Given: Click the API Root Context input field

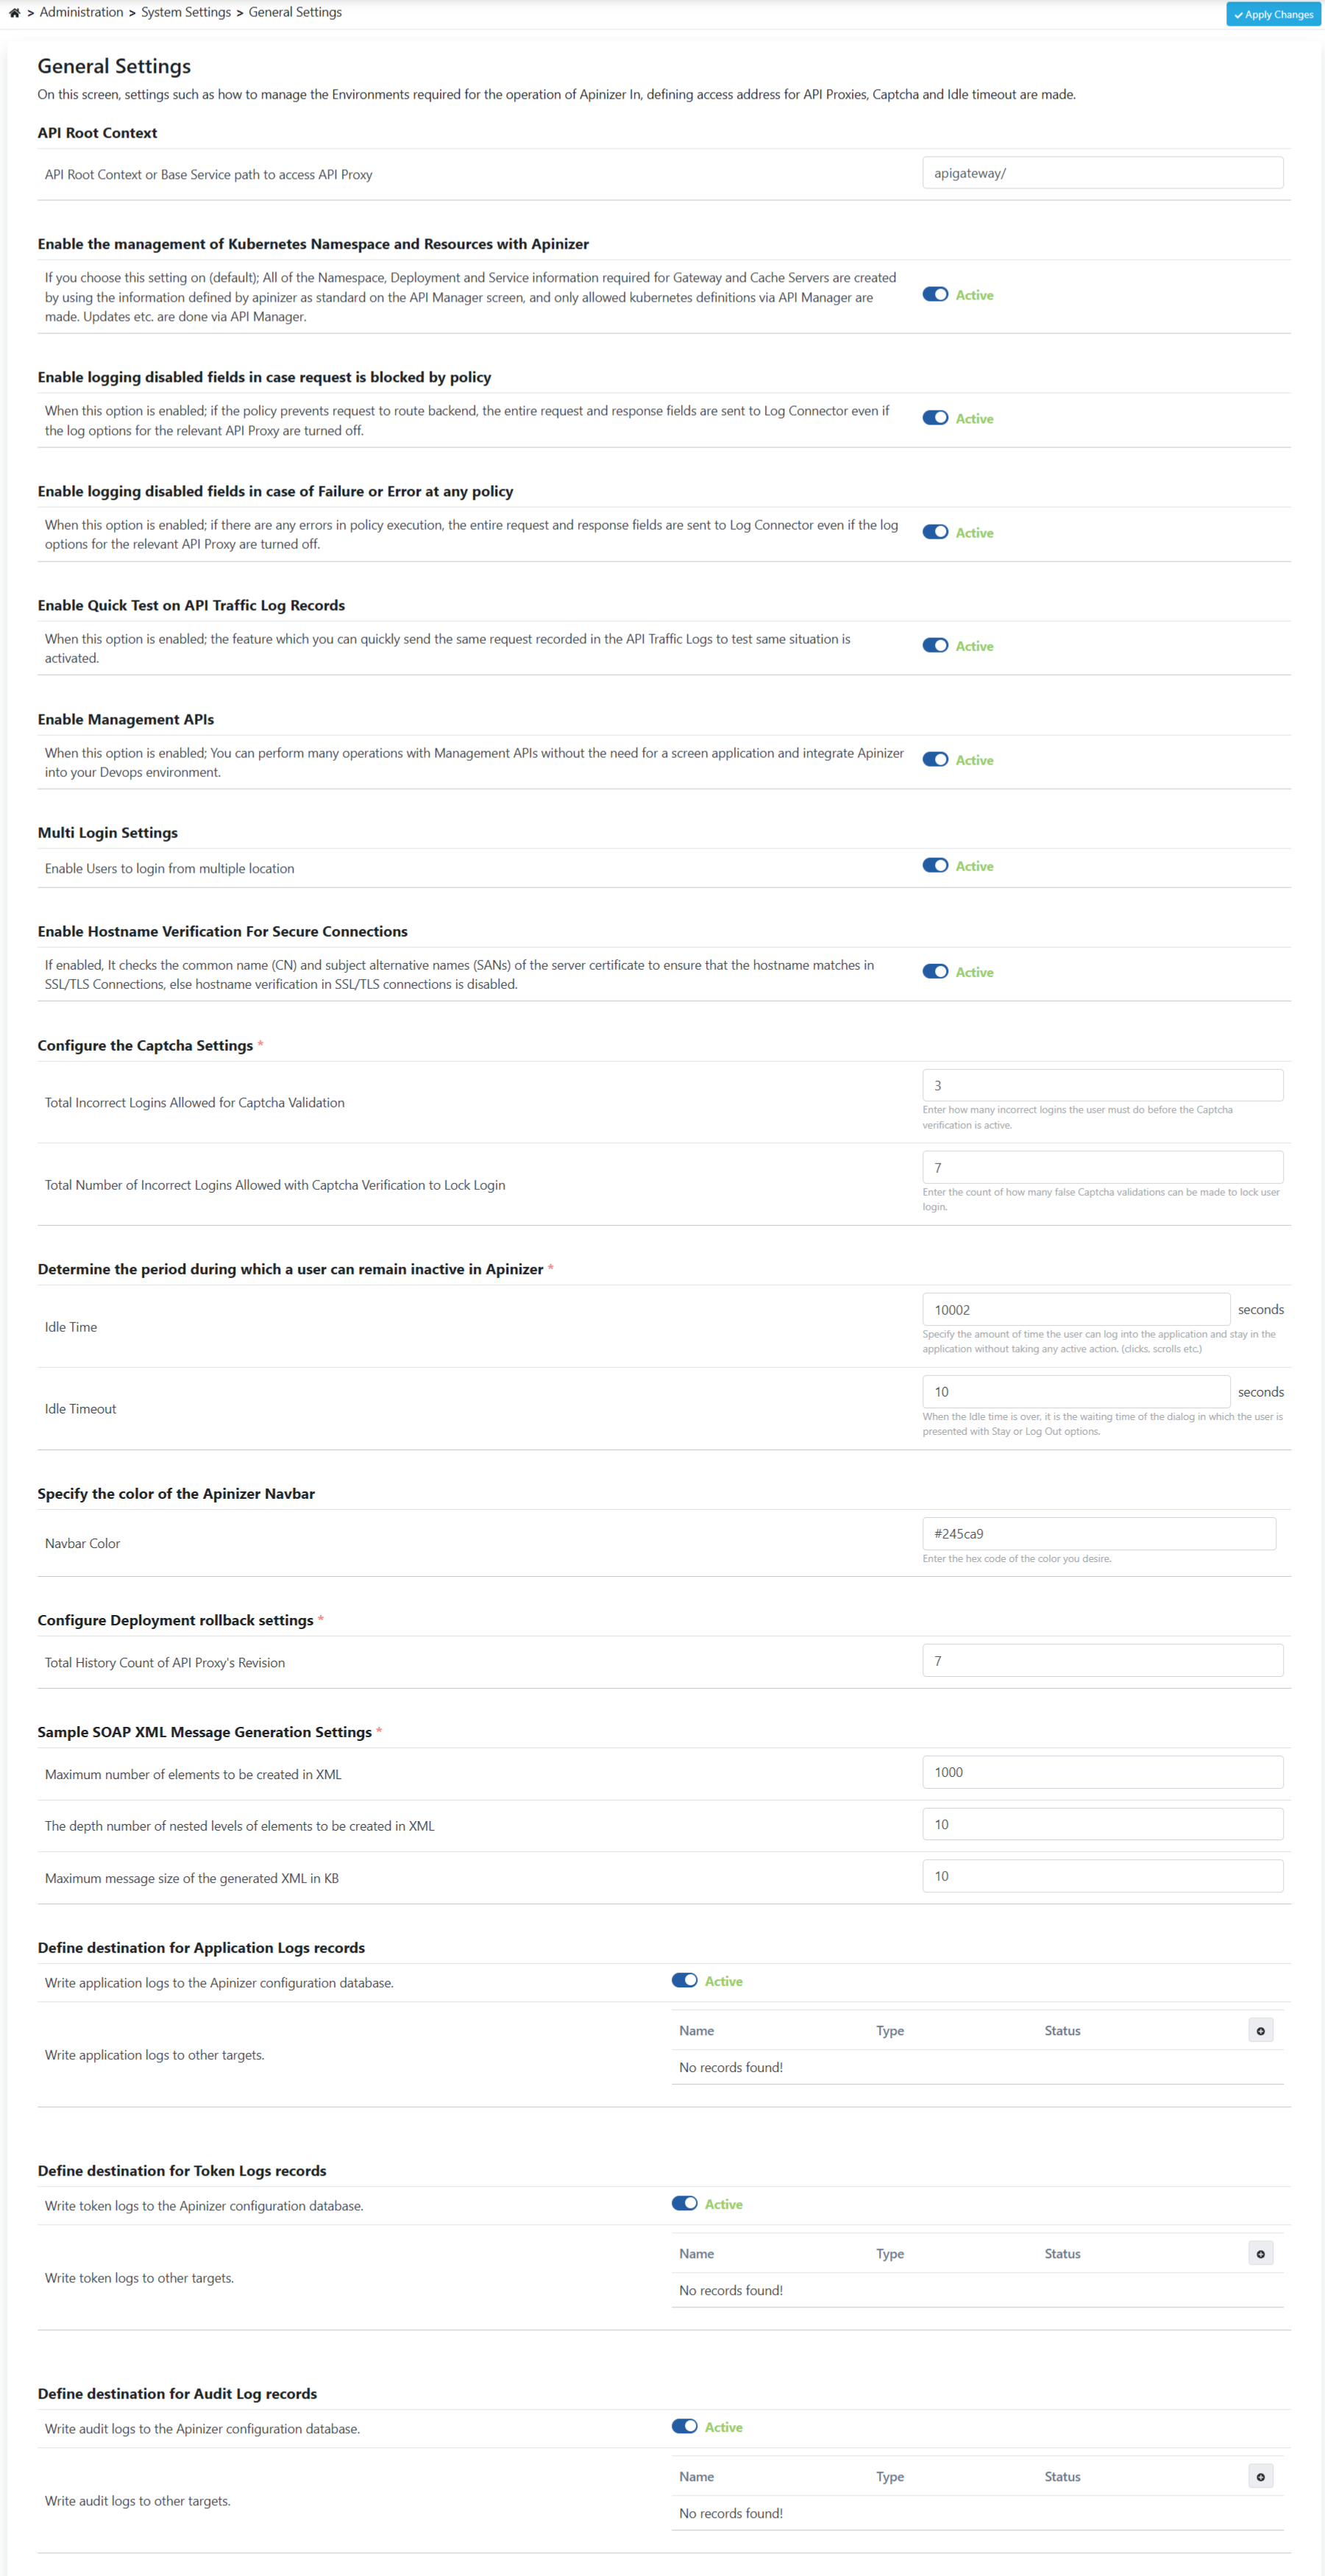Looking at the screenshot, I should (1102, 173).
